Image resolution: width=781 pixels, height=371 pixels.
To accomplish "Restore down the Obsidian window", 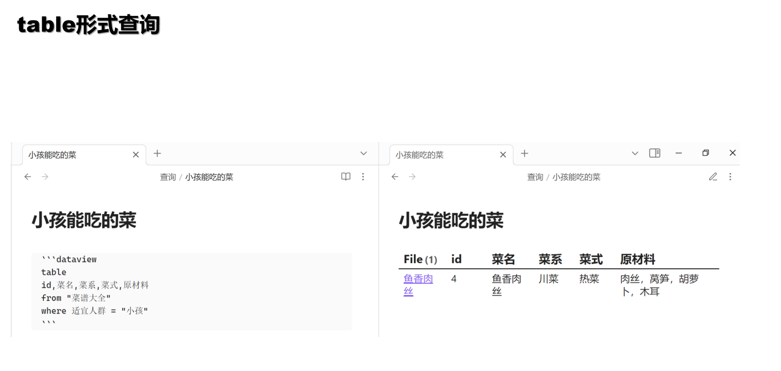I will point(705,153).
